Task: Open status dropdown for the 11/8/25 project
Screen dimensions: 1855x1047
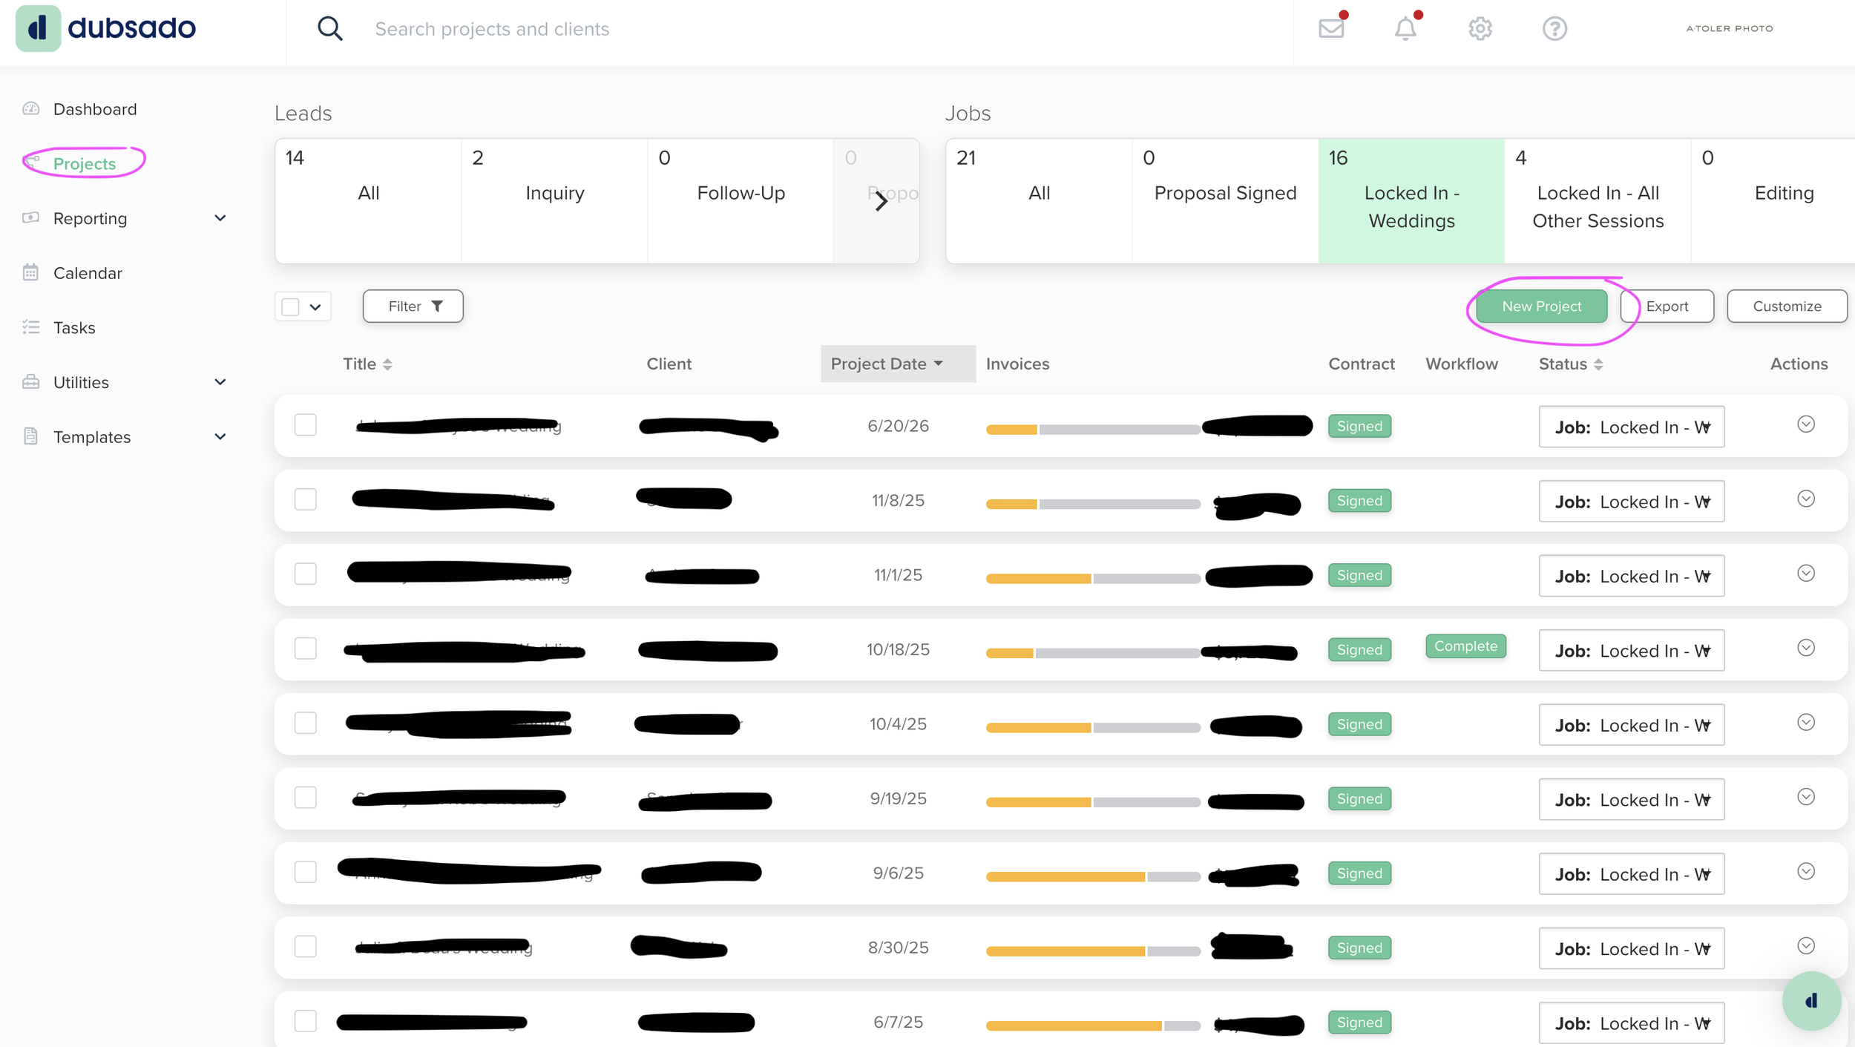Action: [1631, 502]
